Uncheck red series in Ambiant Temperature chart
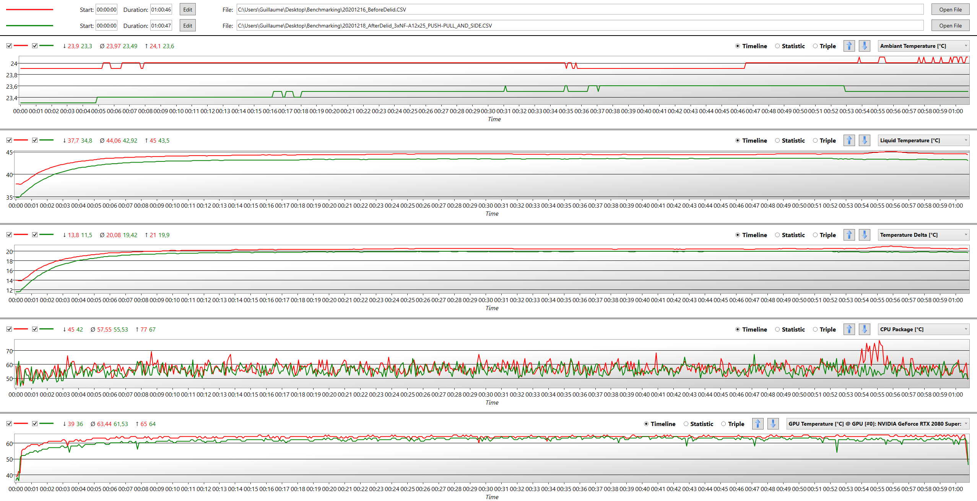977x501 pixels. point(9,46)
